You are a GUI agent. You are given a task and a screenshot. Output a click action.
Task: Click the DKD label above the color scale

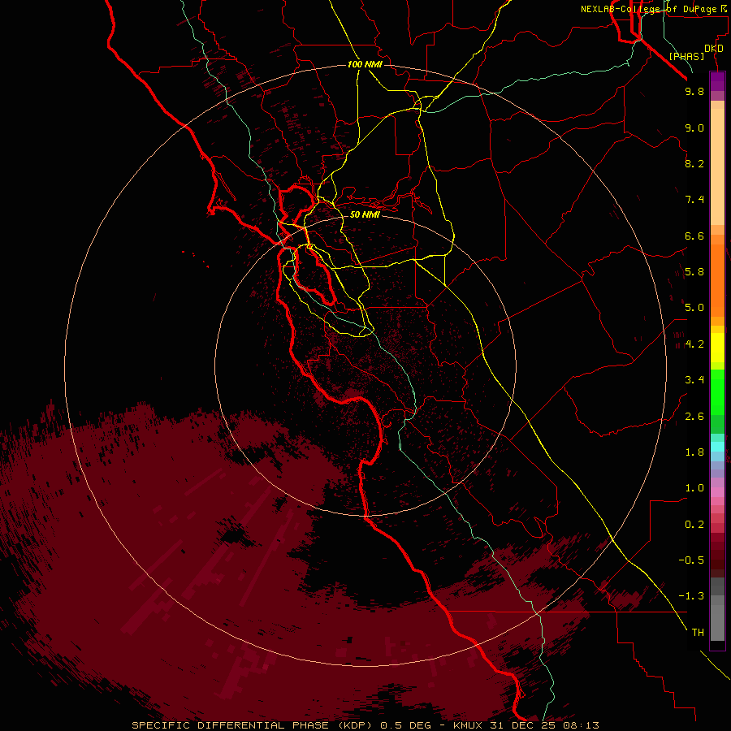[x=714, y=49]
